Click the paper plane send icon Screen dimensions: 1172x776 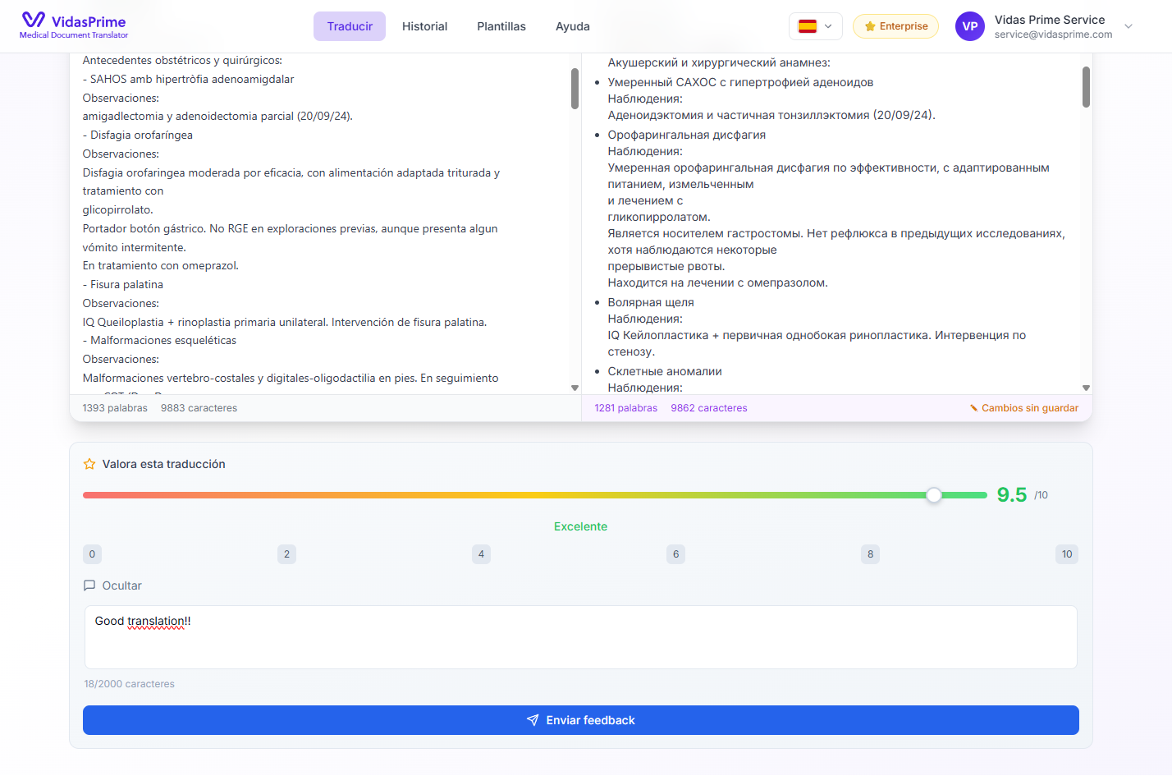533,720
